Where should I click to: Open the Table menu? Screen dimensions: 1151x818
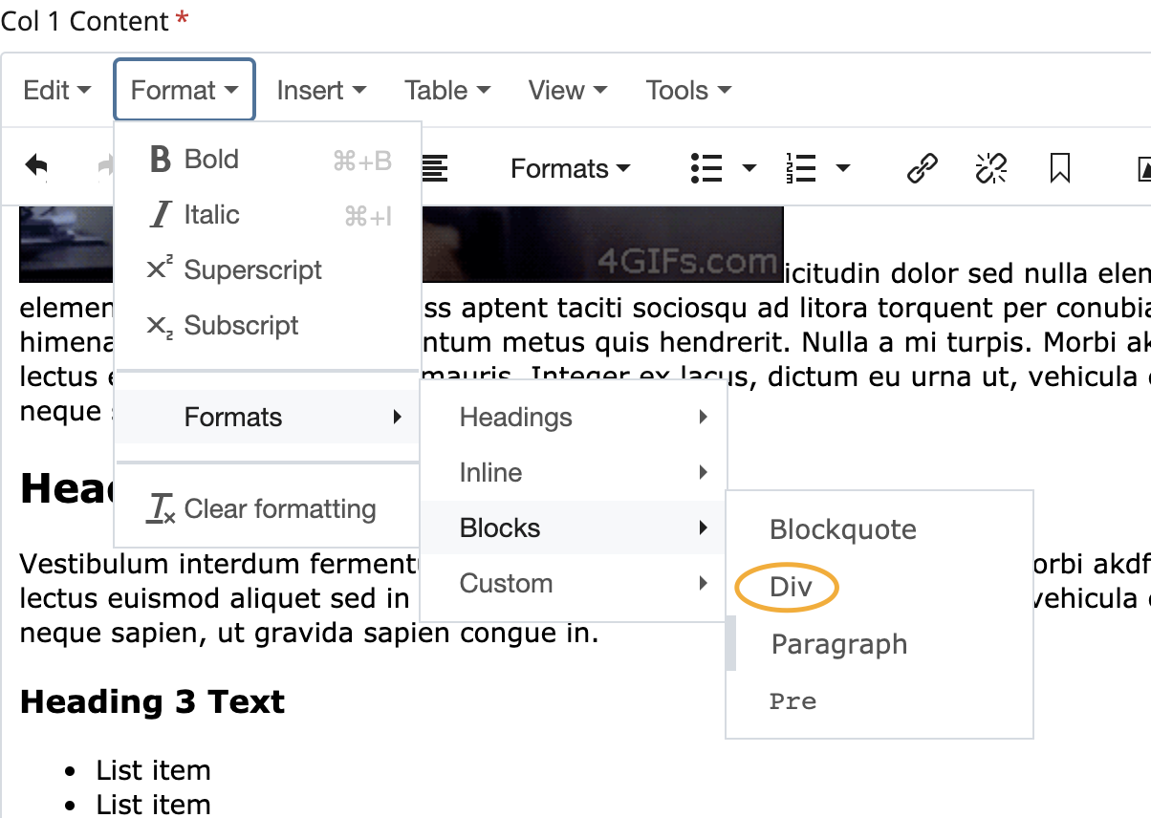click(447, 91)
